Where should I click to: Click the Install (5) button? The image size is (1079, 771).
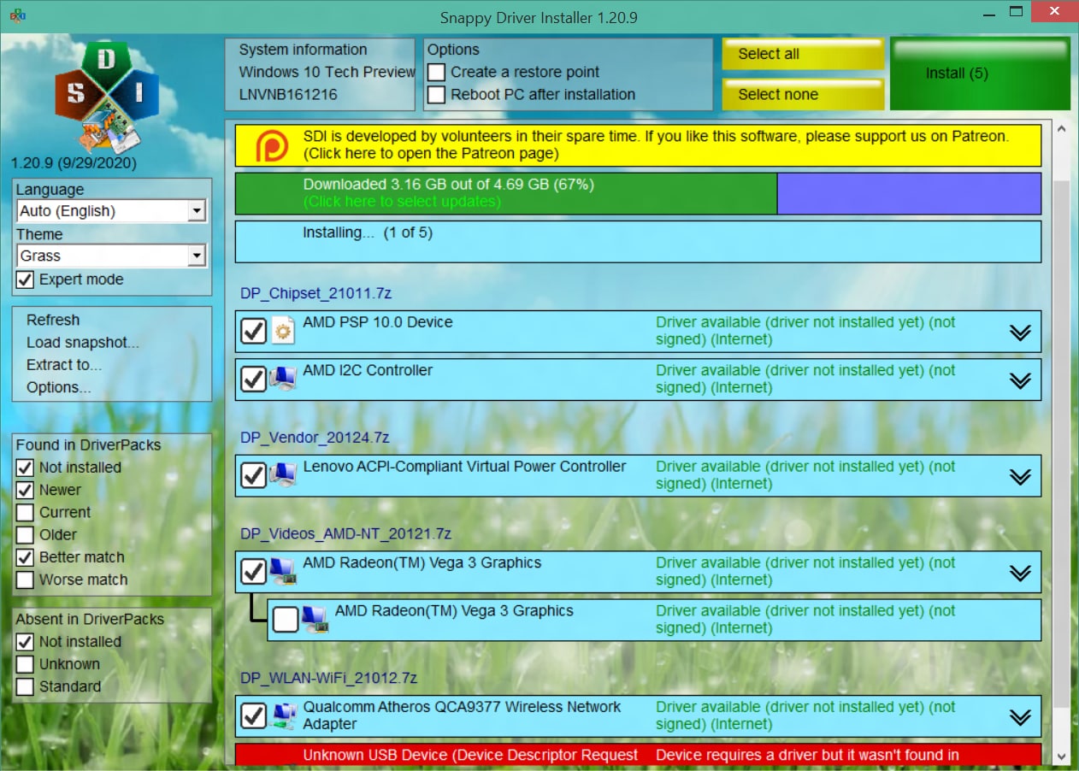tap(980, 74)
